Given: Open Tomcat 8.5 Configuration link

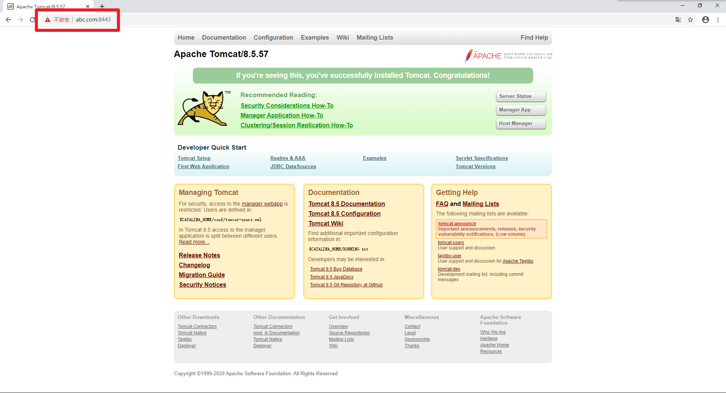Looking at the screenshot, I should tap(344, 214).
